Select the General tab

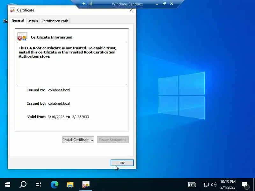click(x=18, y=20)
